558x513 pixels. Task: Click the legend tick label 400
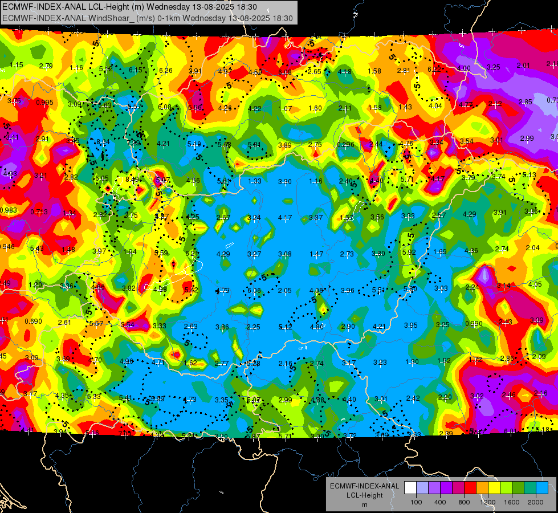click(x=440, y=502)
